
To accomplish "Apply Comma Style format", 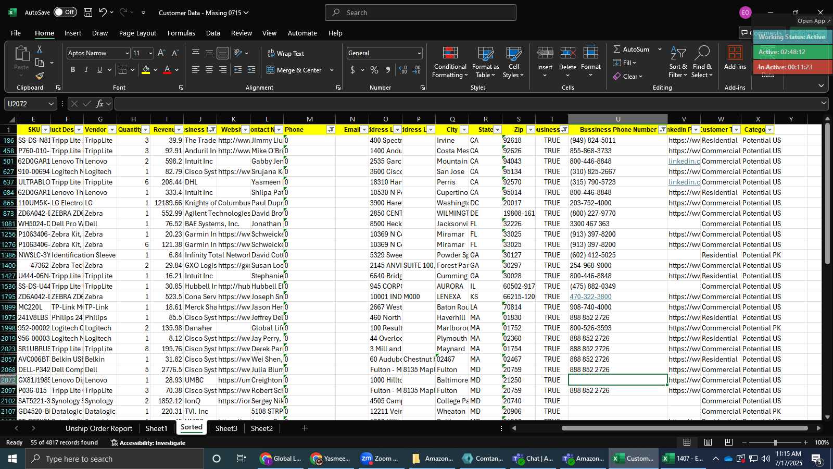I will (388, 70).
